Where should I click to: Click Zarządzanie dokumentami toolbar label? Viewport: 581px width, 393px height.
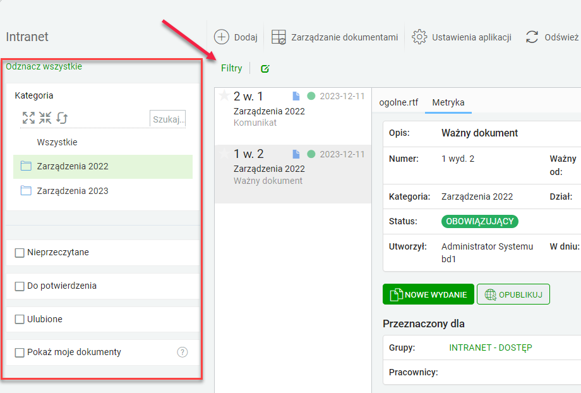(x=345, y=37)
